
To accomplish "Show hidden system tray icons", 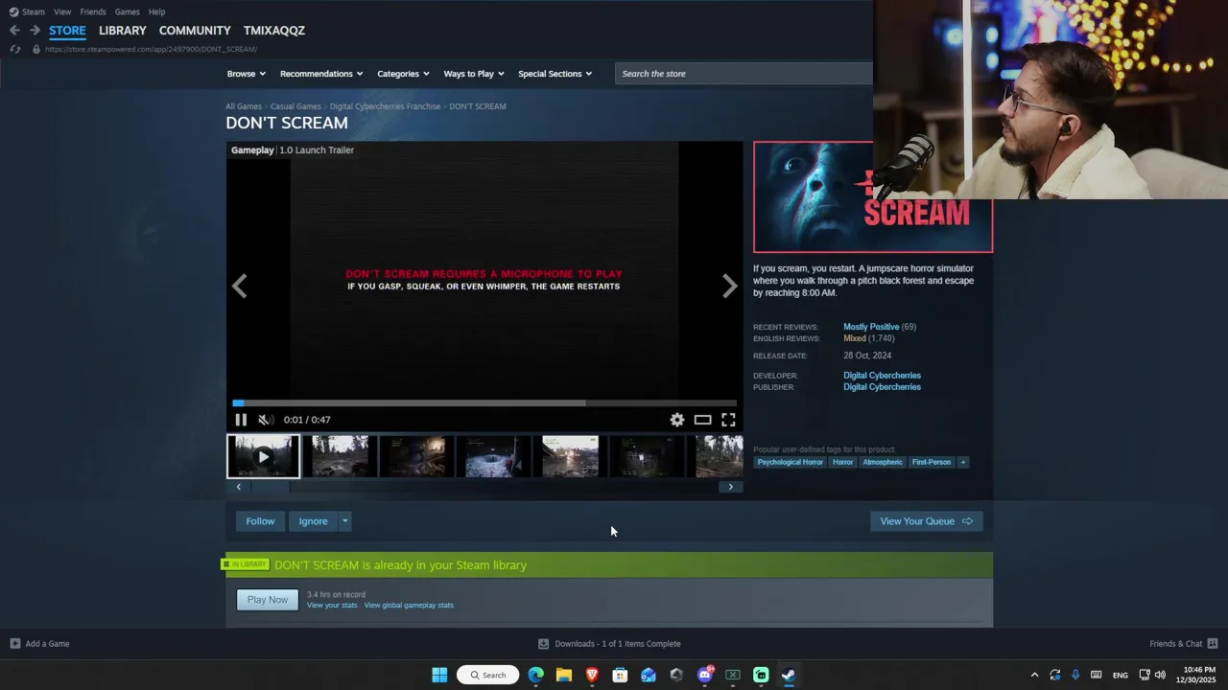I will [1034, 675].
